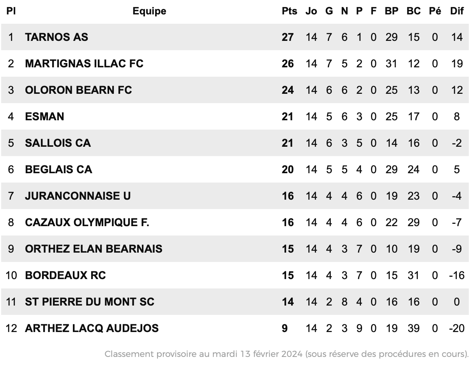The image size is (470, 369).
Task: Select ORTHEZ ELAN BEARNAIS row
Action: [x=235, y=249]
